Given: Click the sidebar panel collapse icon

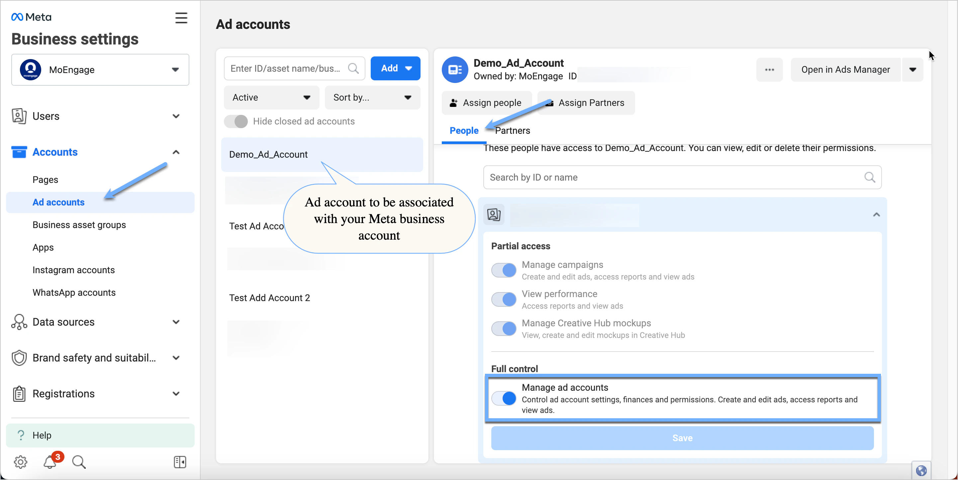Looking at the screenshot, I should point(180,462).
